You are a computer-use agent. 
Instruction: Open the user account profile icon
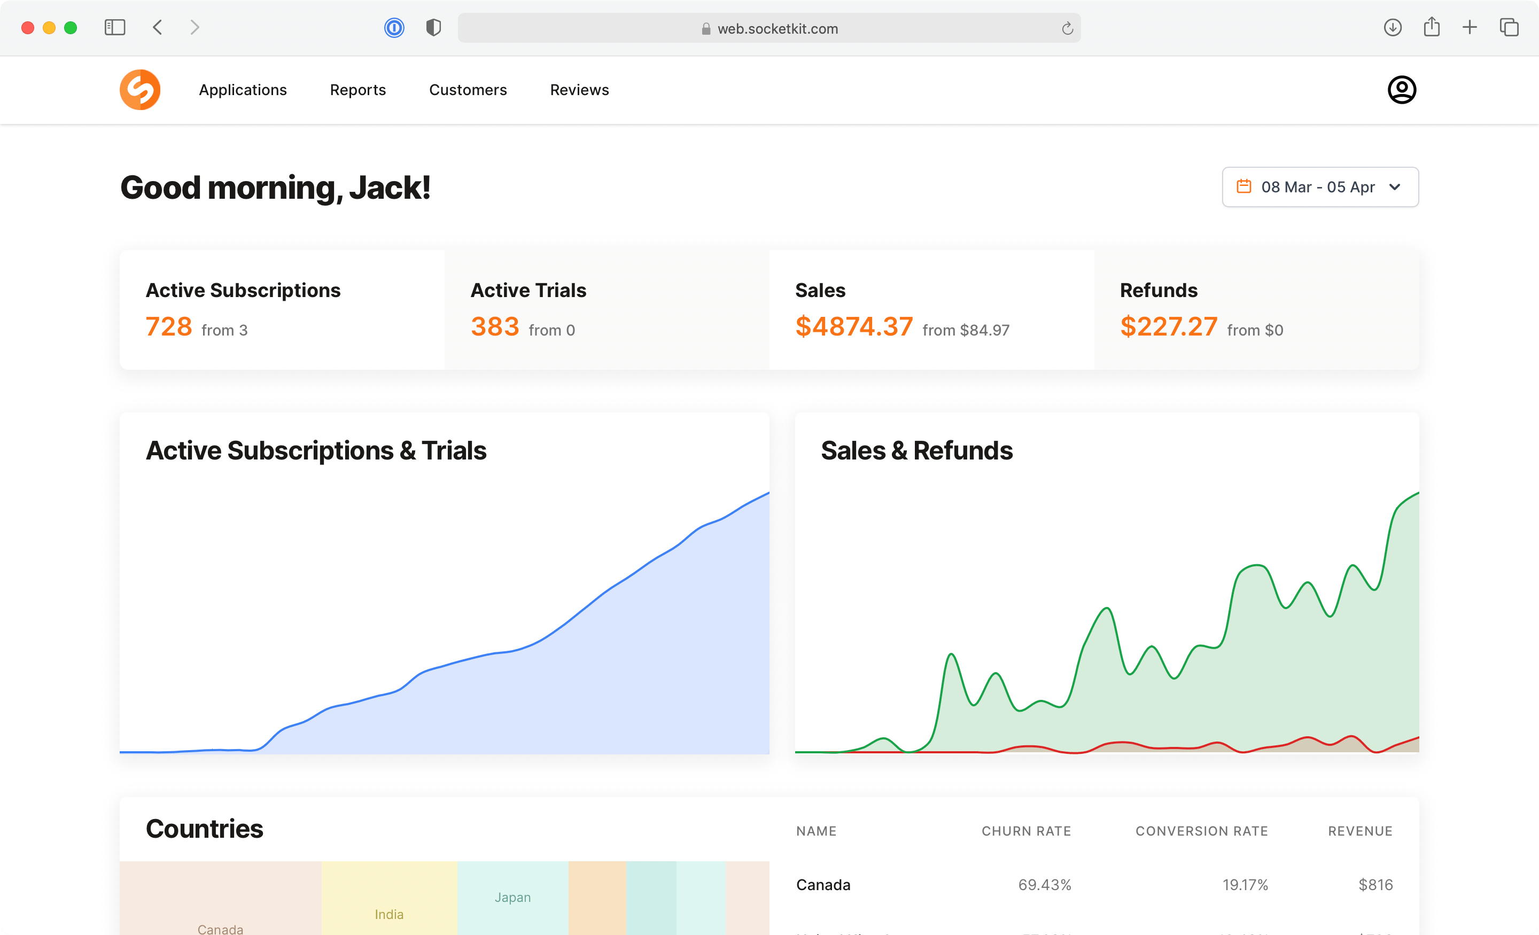click(x=1401, y=89)
